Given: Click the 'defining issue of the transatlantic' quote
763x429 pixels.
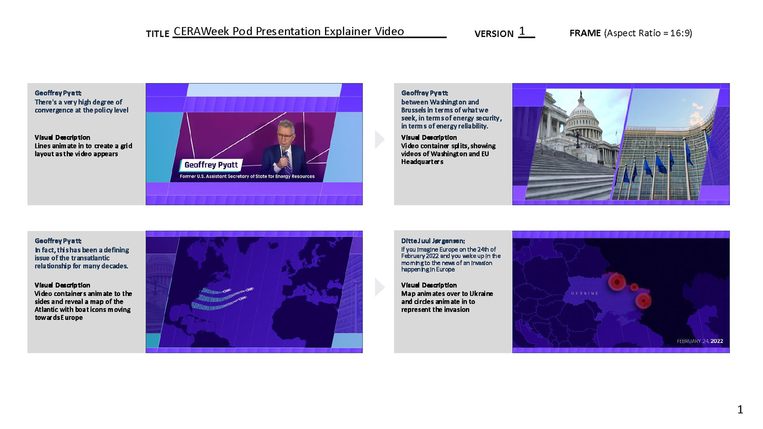Looking at the screenshot, I should [81, 258].
